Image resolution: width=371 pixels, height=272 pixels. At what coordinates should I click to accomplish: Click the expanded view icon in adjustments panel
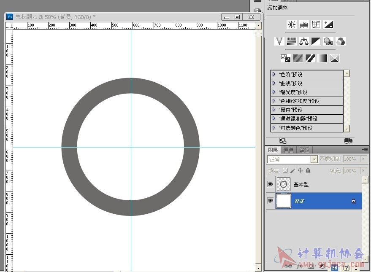click(283, 141)
